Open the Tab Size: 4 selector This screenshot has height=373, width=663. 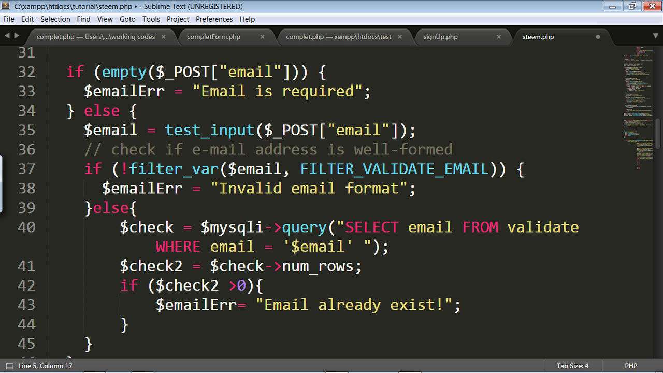tap(572, 366)
